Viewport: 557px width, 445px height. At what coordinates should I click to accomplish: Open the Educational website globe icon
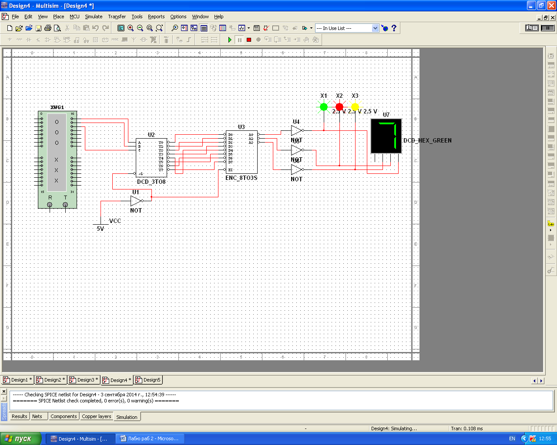coord(385,28)
